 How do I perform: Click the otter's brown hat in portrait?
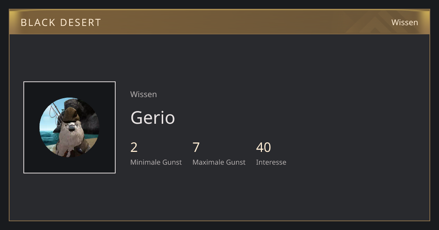coord(71,114)
